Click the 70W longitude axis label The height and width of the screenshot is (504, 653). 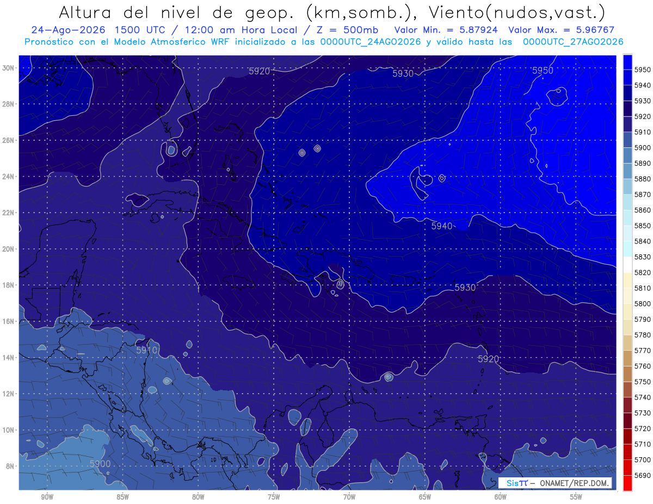click(349, 497)
